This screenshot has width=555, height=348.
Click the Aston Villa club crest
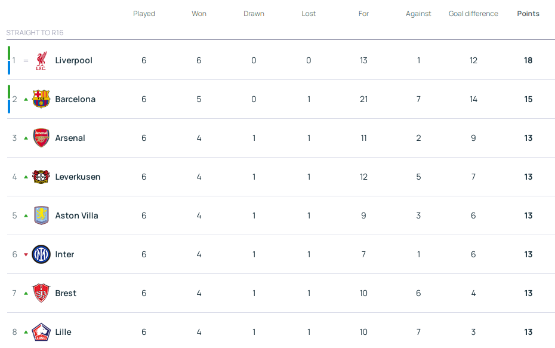[x=41, y=215]
